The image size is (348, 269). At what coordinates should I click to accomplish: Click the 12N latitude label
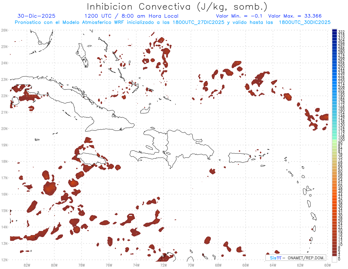(4, 260)
